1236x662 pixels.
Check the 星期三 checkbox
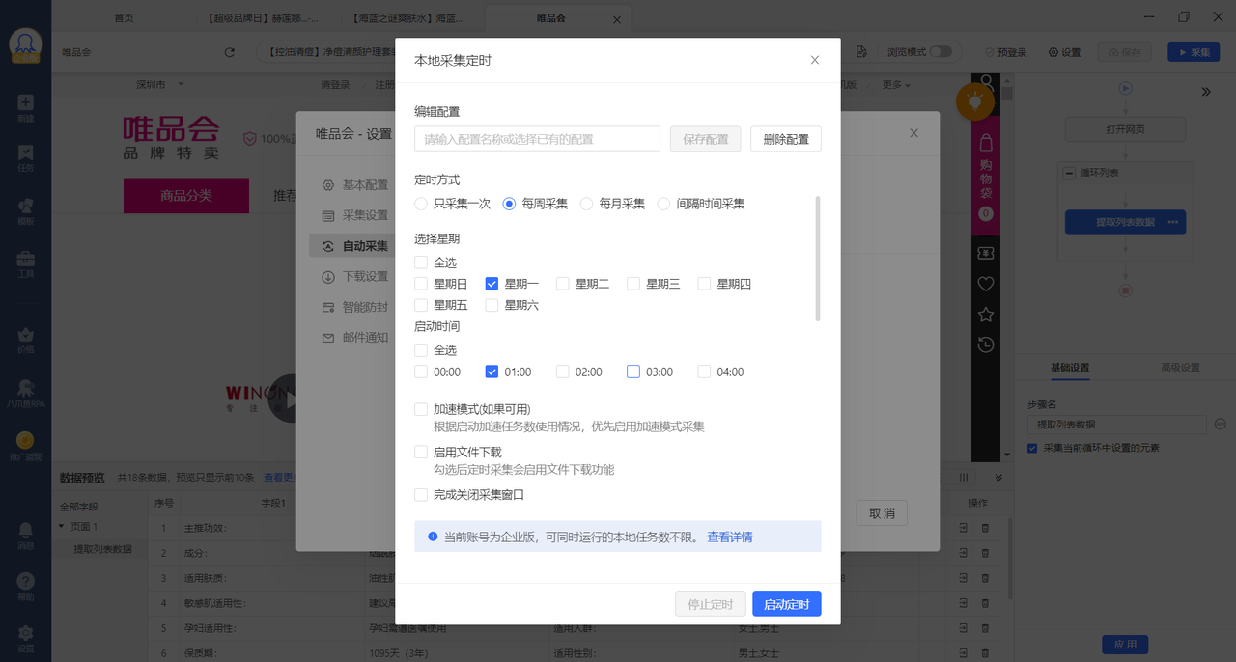pyautogui.click(x=633, y=284)
